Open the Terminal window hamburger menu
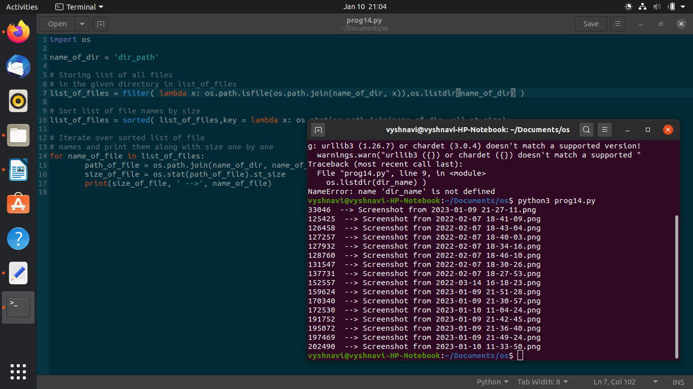The image size is (693, 389). pyautogui.click(x=604, y=130)
